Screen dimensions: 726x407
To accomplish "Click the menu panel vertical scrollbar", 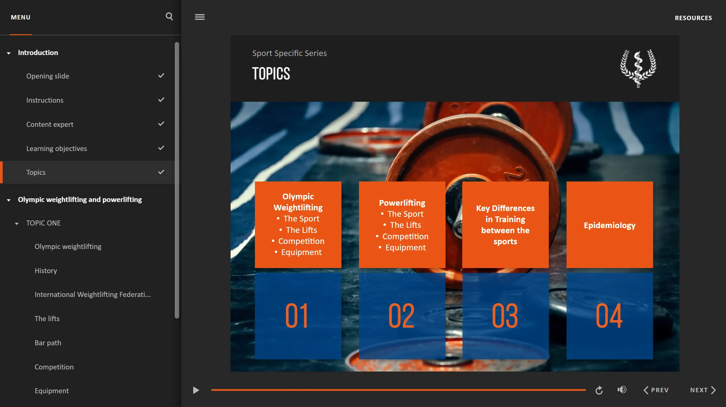I will 177,180.
